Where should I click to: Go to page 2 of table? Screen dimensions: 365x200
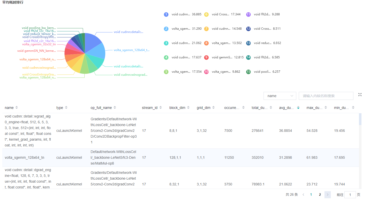(x=320, y=194)
